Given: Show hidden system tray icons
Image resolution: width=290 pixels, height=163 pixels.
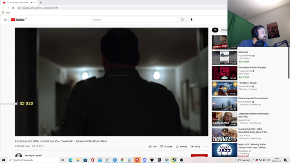Looking at the screenshot, I should [253, 160].
